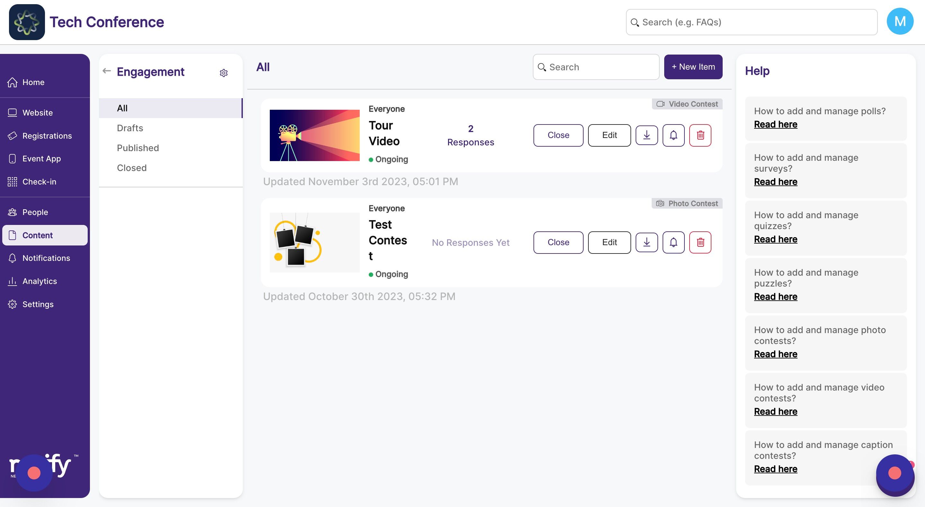The height and width of the screenshot is (507, 925).
Task: Click bell icon for Test Contest
Action: point(673,243)
